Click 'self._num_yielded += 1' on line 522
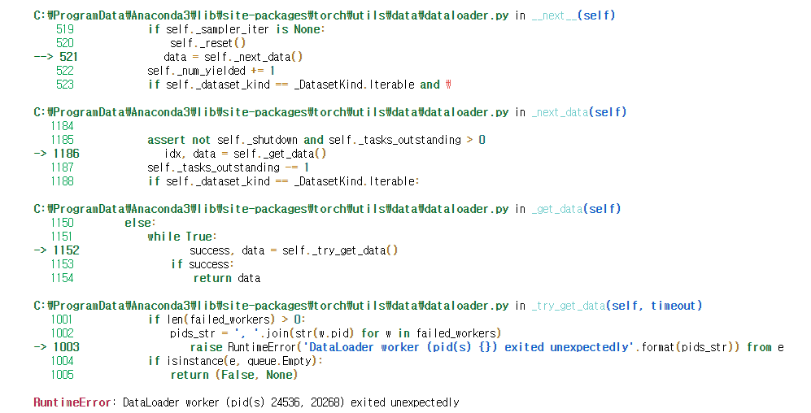811x413 pixels. 211,71
